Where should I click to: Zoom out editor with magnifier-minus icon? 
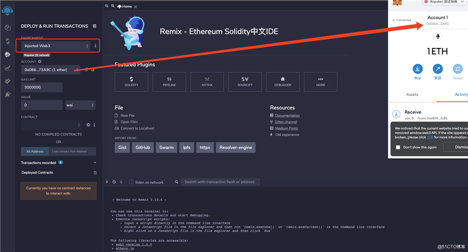click(106, 6)
